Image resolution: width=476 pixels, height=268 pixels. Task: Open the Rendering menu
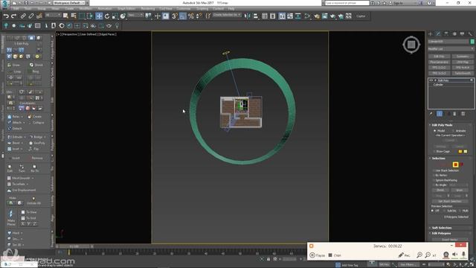click(x=148, y=8)
